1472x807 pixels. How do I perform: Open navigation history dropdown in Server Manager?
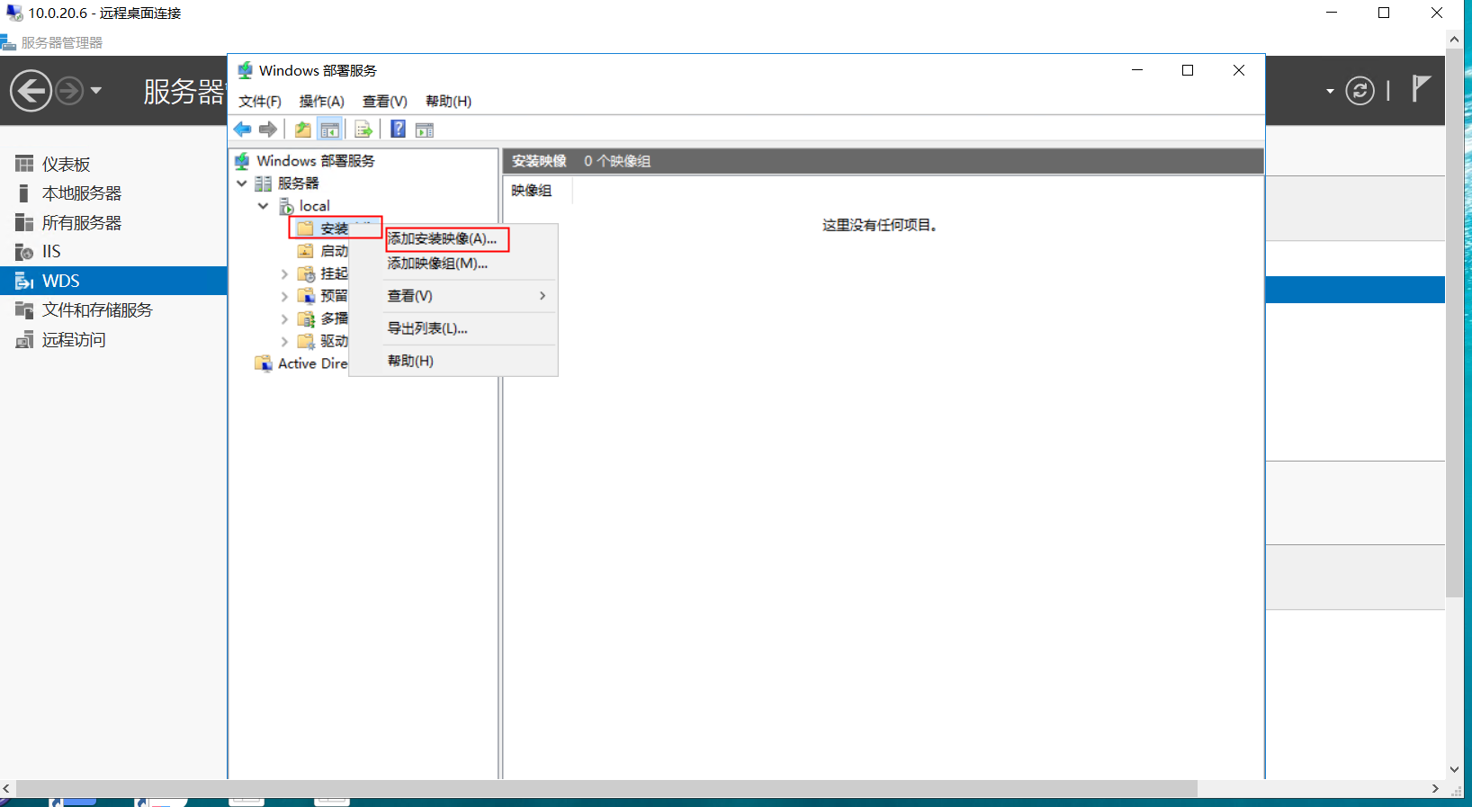point(96,91)
